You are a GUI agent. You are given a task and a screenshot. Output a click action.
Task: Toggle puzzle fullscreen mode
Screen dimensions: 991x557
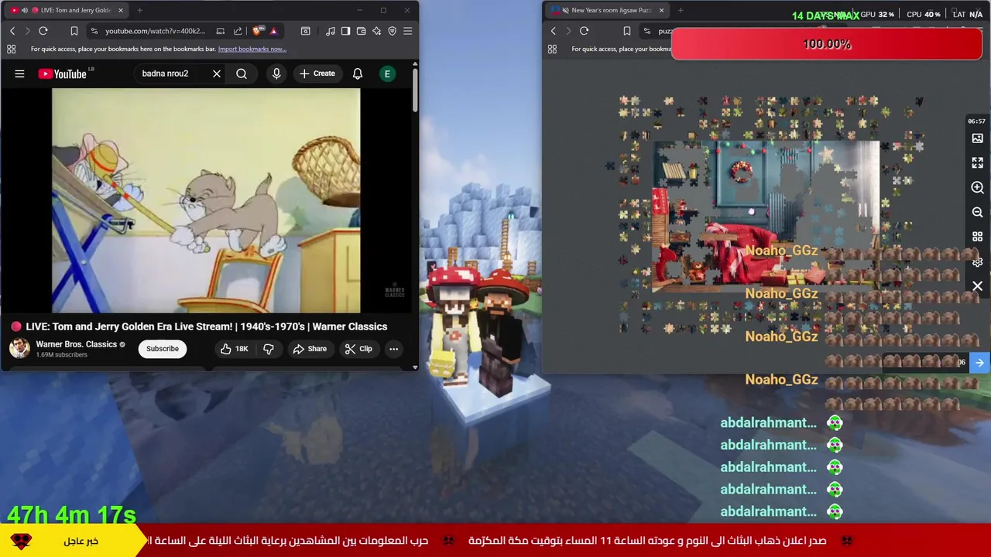coord(977,163)
